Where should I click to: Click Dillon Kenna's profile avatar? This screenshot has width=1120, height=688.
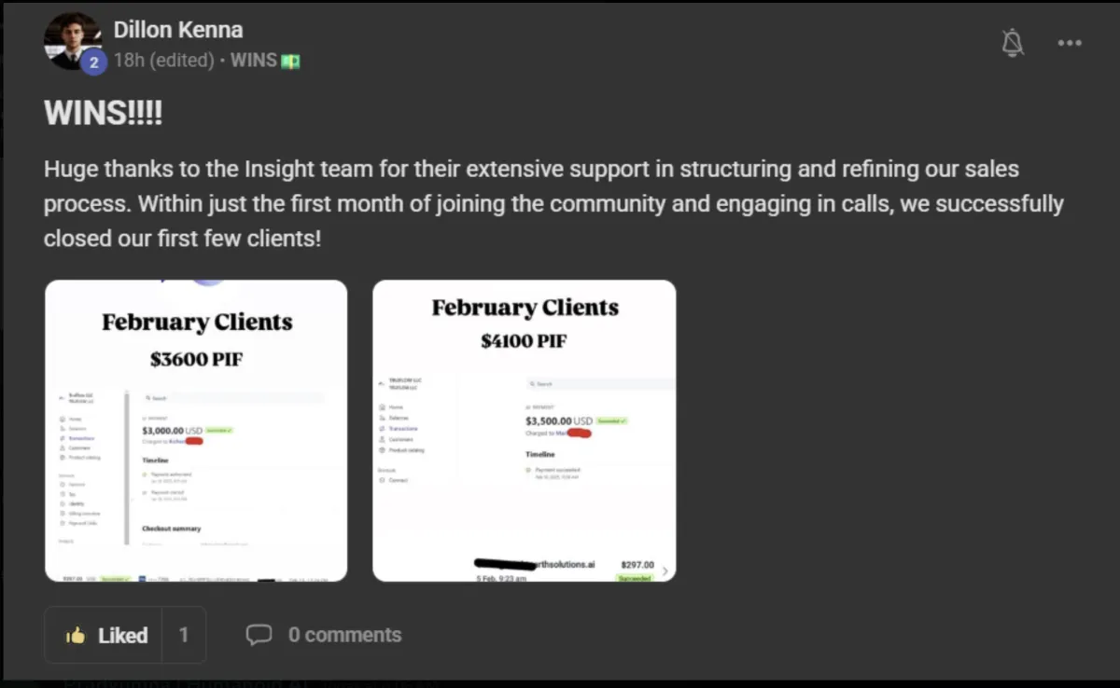click(x=73, y=41)
